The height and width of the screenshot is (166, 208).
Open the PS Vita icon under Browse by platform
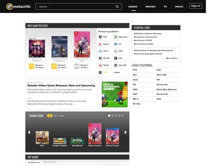coord(100,58)
